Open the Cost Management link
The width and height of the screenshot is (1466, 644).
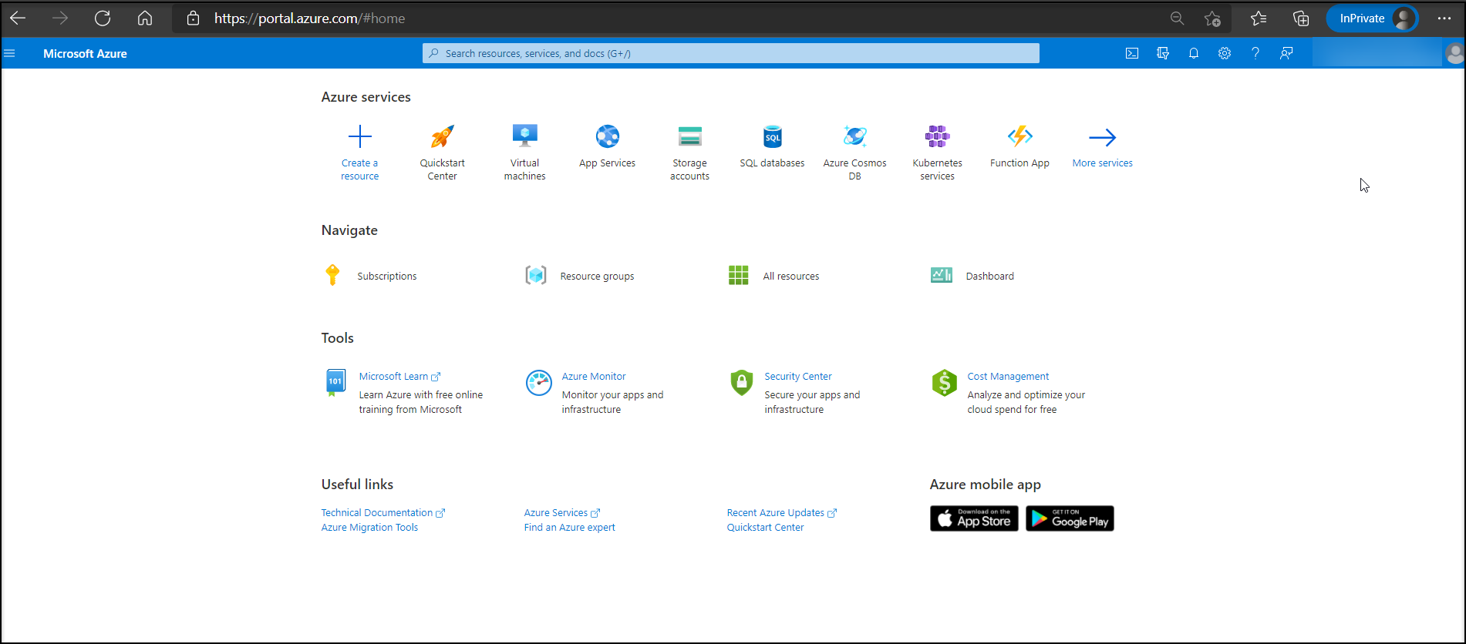coord(1008,377)
